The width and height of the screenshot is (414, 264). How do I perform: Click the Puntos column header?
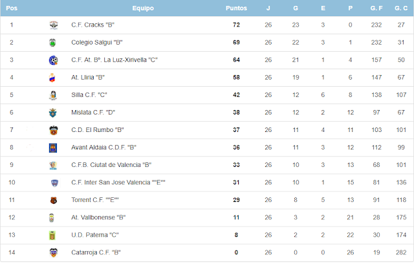coord(236,8)
